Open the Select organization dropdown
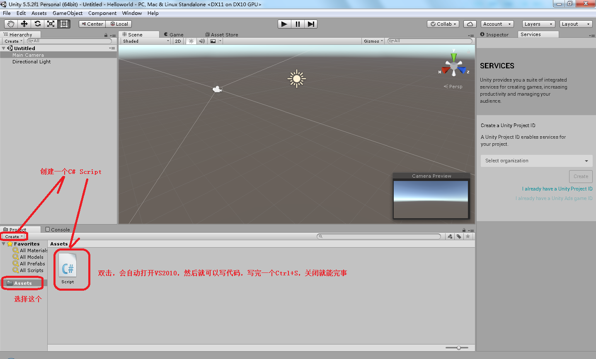 [536, 161]
